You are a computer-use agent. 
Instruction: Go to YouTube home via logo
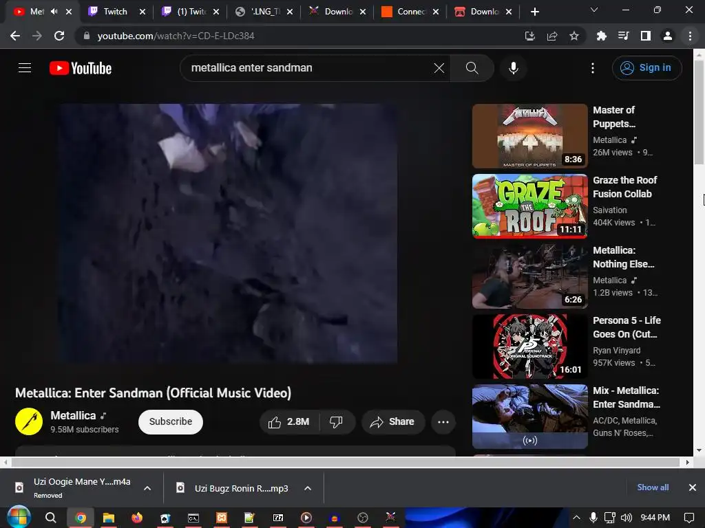(x=81, y=68)
